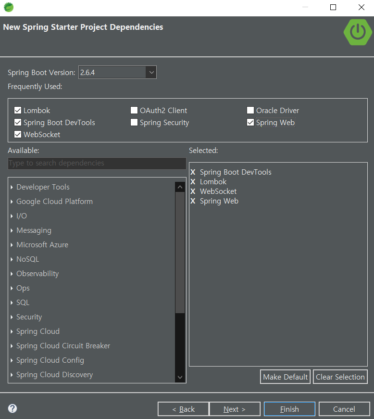This screenshot has height=419, width=374.
Task: Expand the Developer Tools category
Action: pos(12,187)
